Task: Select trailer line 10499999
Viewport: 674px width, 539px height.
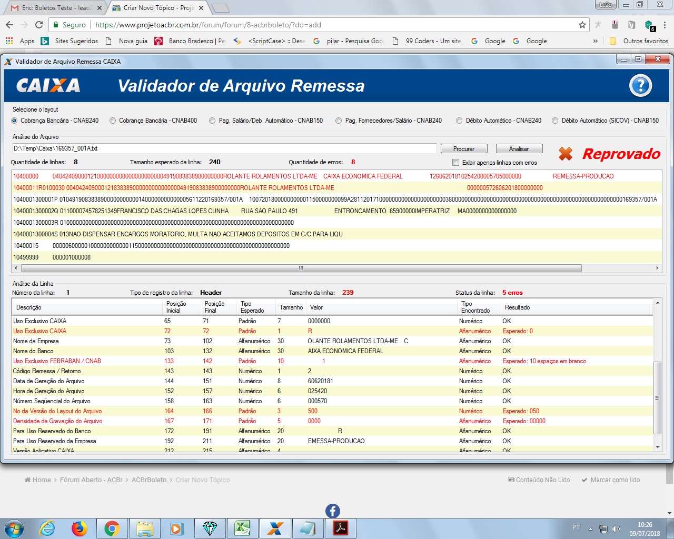Action: 336,257
